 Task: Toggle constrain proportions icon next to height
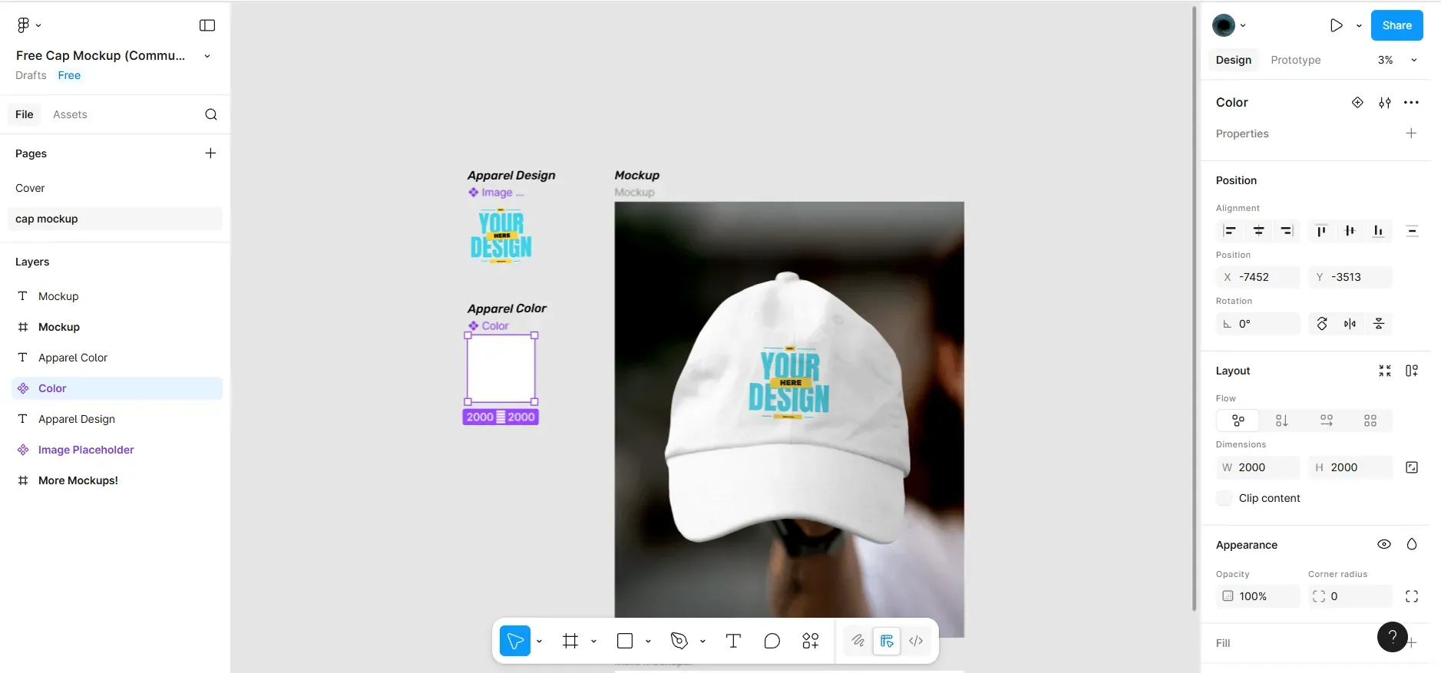1412,467
